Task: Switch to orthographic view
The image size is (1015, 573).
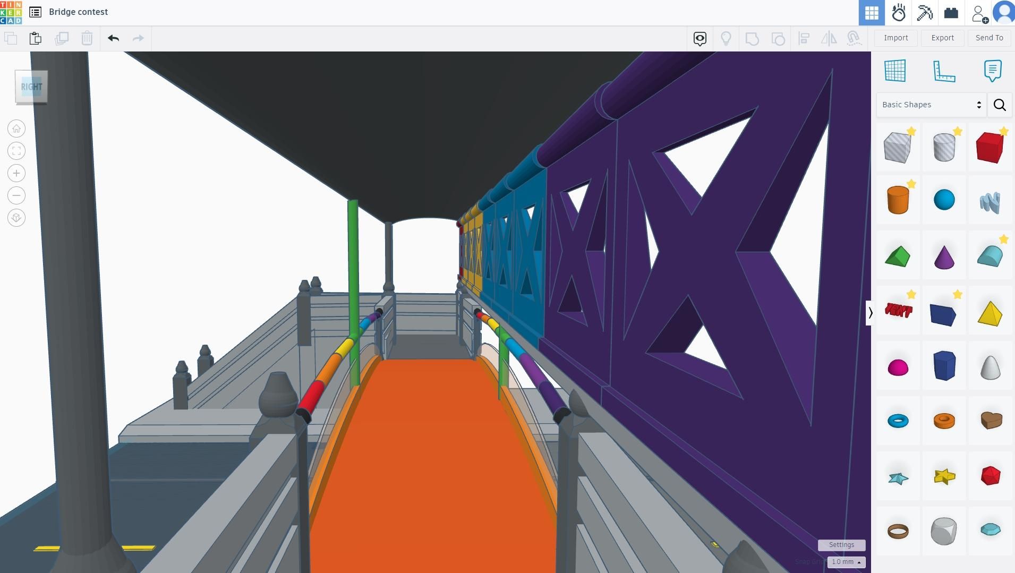Action: pos(16,218)
